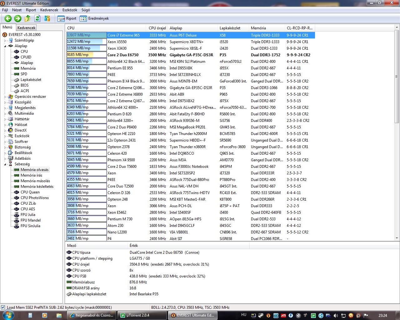
Task: Expand the Hálózat tree node
Action: (x=5, y=125)
